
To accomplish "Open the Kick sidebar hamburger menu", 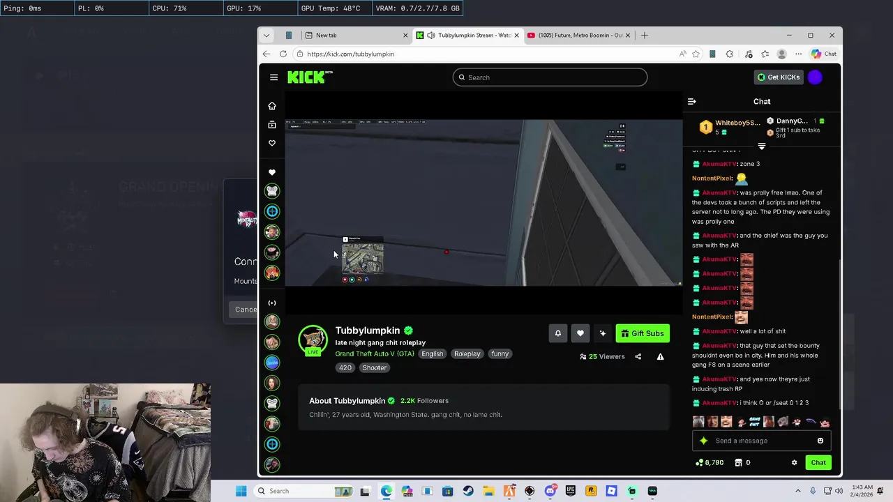I will [x=273, y=77].
